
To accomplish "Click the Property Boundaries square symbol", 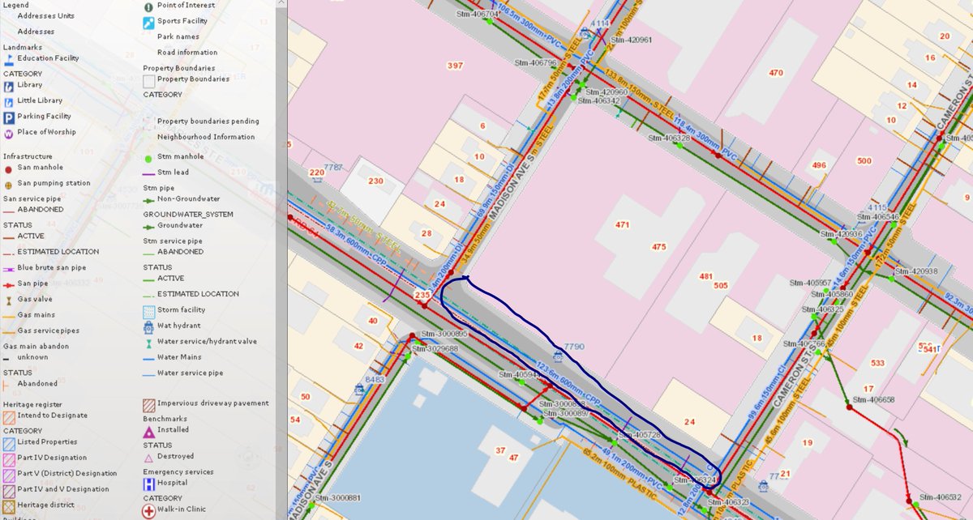I will (148, 81).
